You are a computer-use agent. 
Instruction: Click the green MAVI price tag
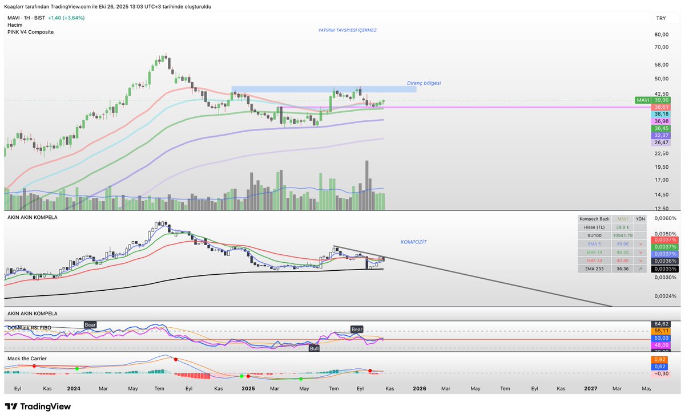[x=643, y=100]
